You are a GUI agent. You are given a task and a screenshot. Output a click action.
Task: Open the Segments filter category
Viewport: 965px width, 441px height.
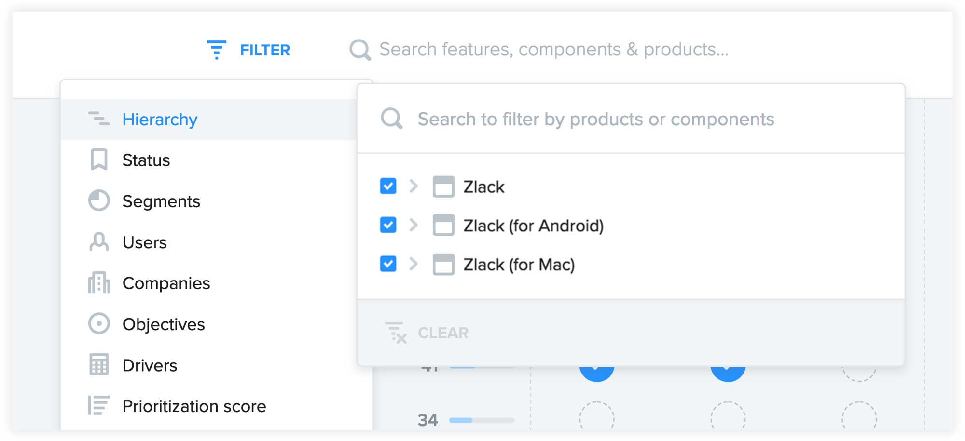(x=161, y=200)
